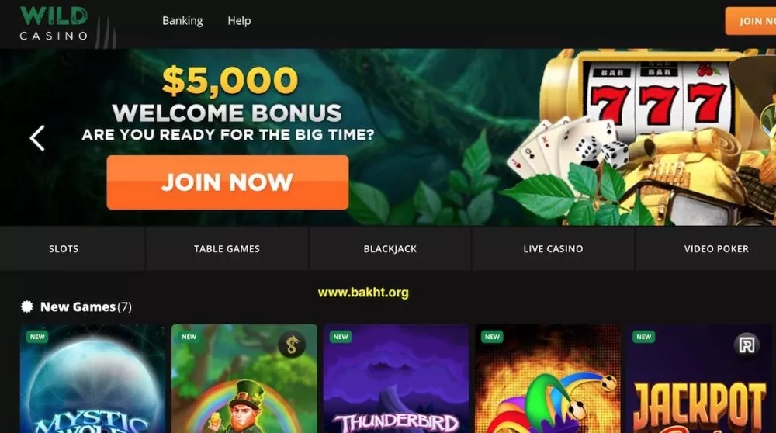
Task: Click Join Now button in top header
Action: click(750, 21)
